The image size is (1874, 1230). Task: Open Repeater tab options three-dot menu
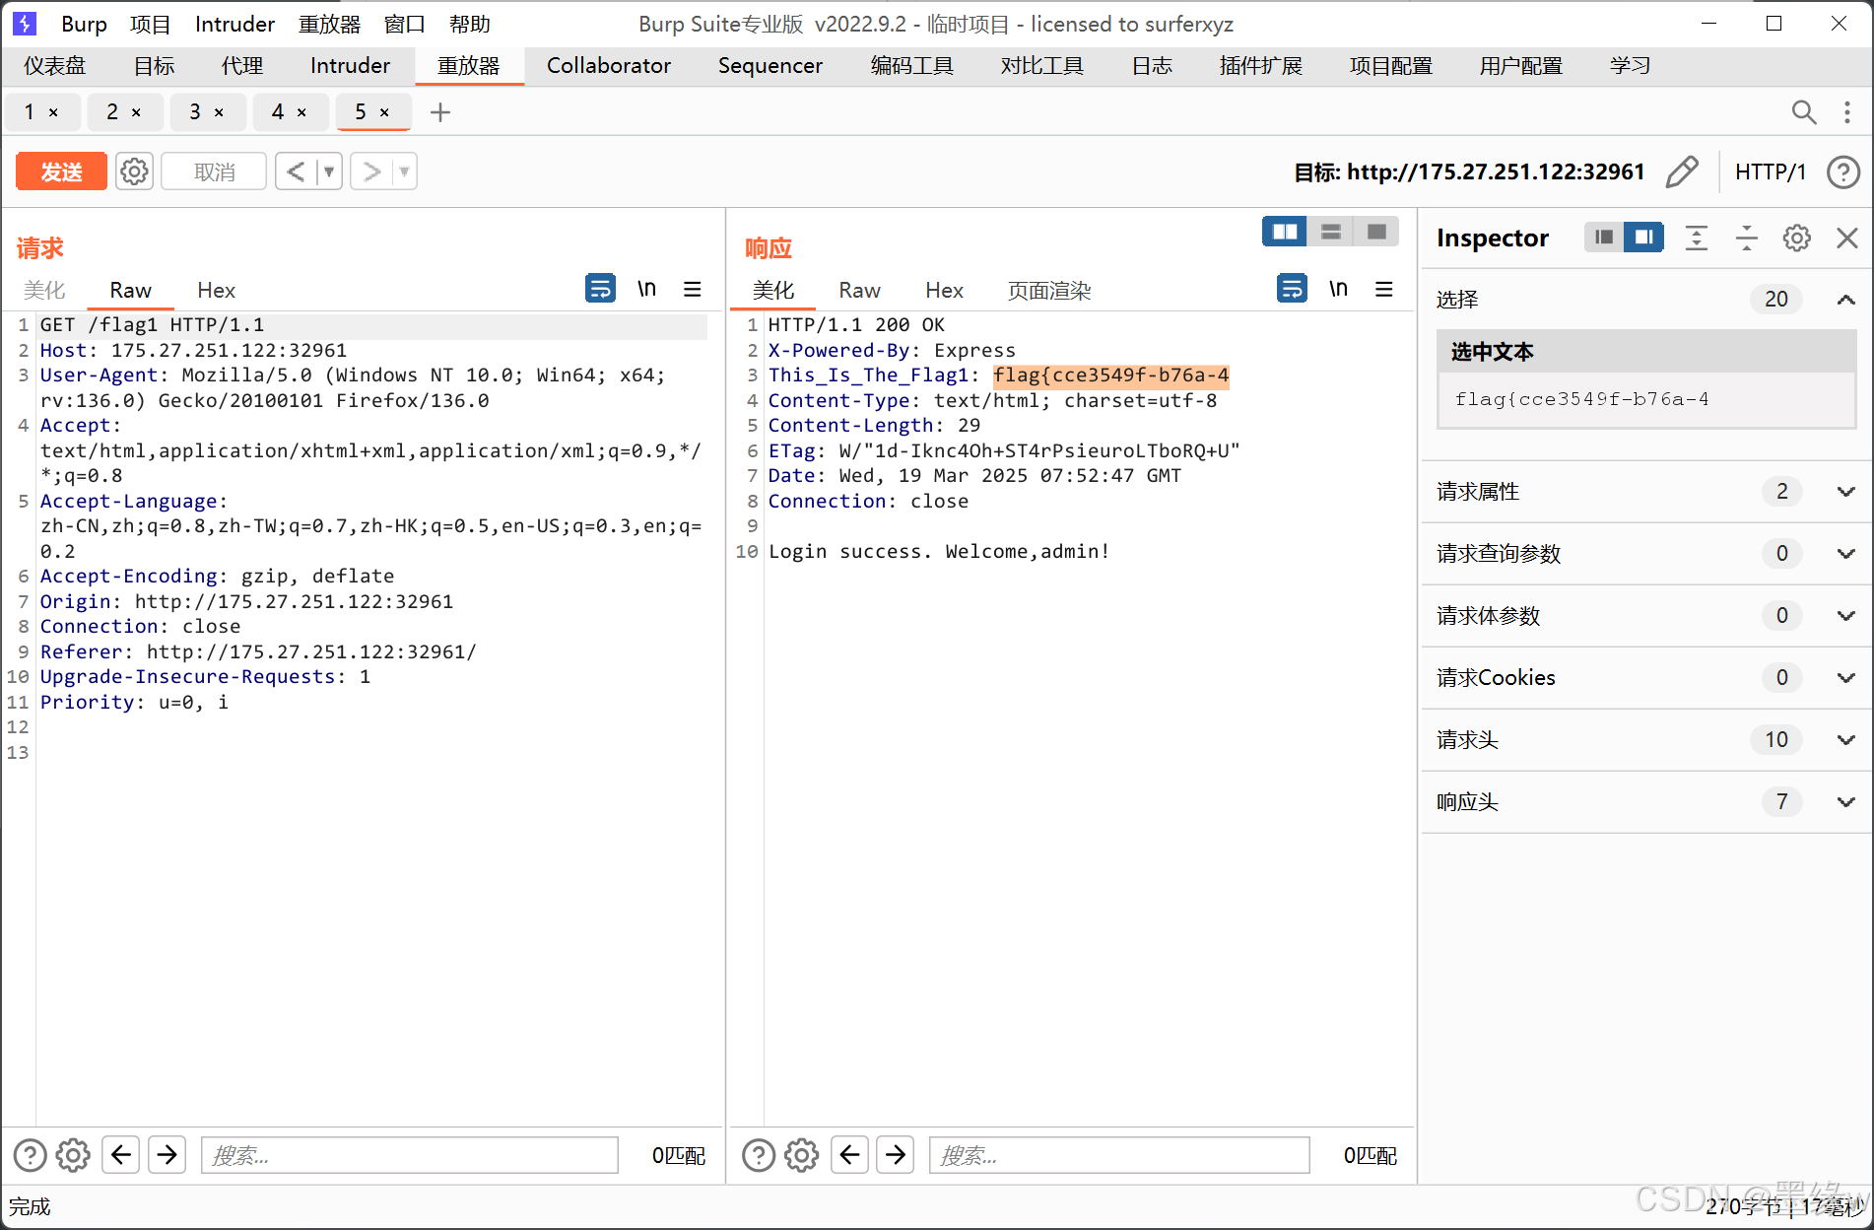click(x=1846, y=112)
